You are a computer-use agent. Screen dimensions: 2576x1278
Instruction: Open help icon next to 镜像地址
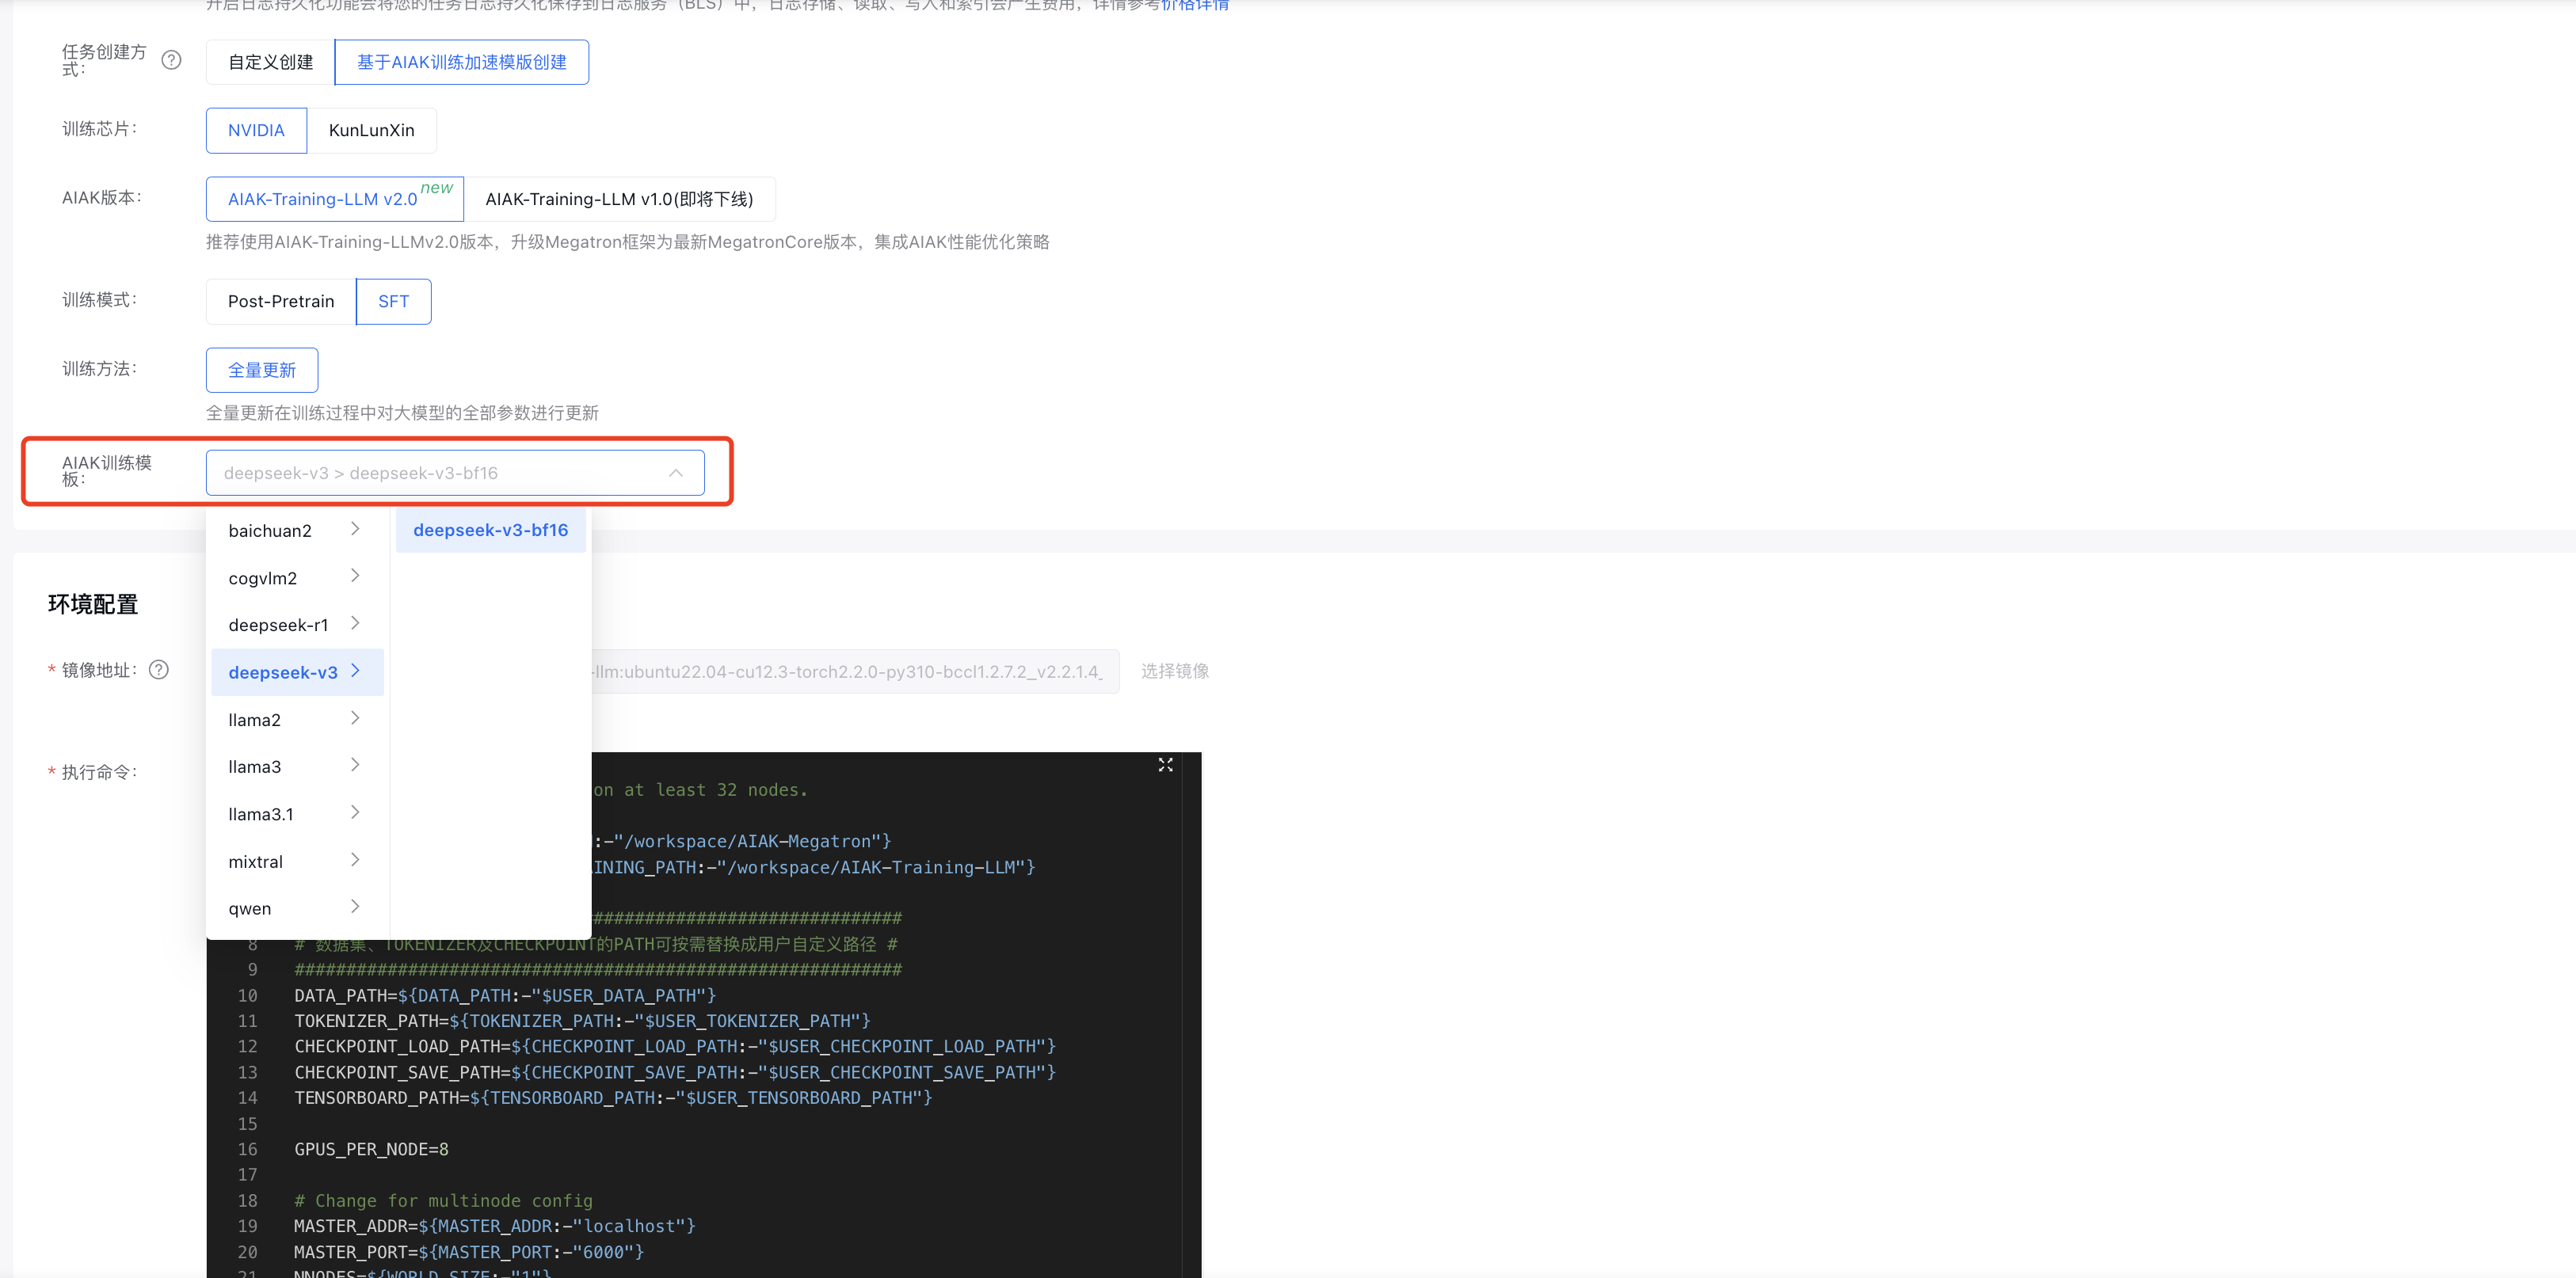pos(159,670)
